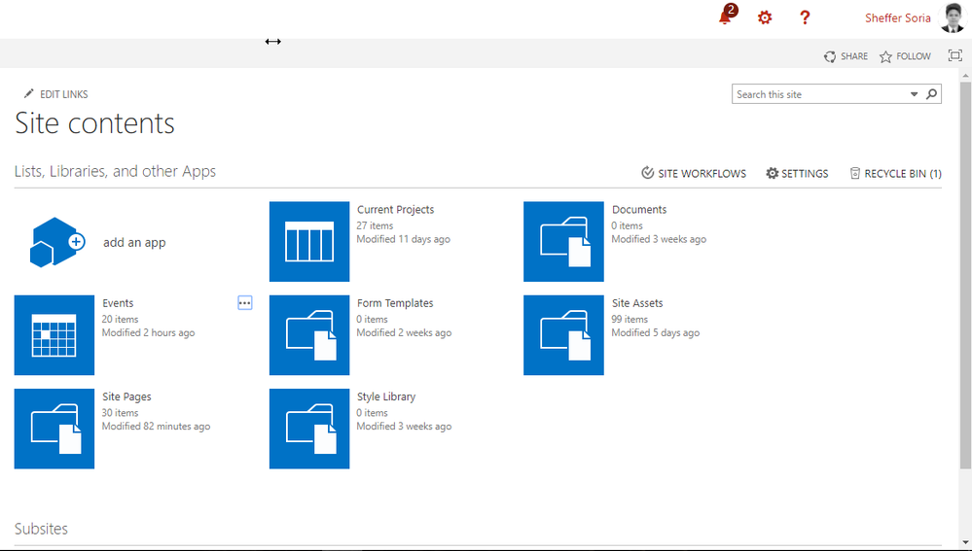Click FOLLOW to follow this site
The width and height of the screenshot is (972, 551).
pyautogui.click(x=905, y=56)
